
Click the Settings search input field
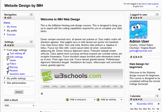[x=19, y=88]
